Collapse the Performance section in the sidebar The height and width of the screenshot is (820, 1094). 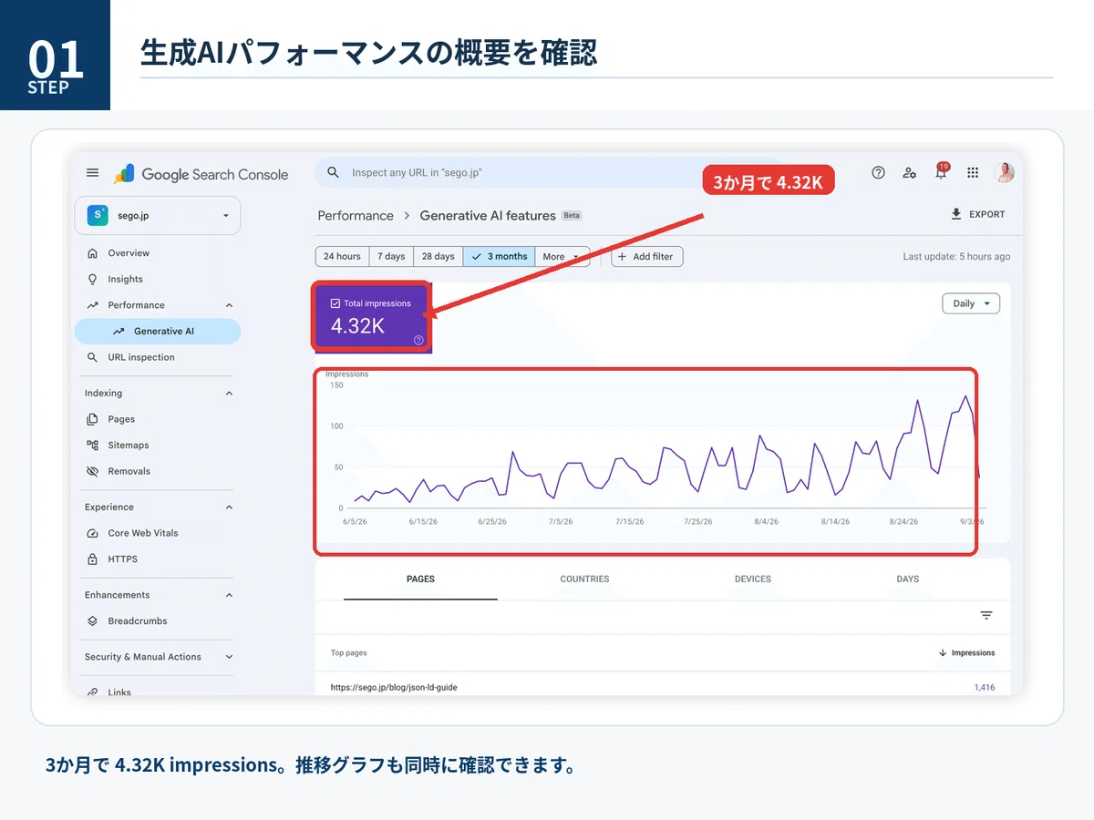(x=229, y=305)
